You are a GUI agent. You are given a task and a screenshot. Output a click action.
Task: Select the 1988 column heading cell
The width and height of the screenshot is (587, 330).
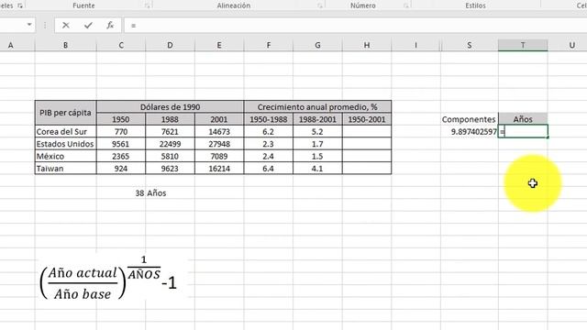[x=170, y=119]
